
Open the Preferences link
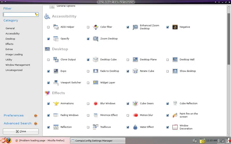coord(14,115)
